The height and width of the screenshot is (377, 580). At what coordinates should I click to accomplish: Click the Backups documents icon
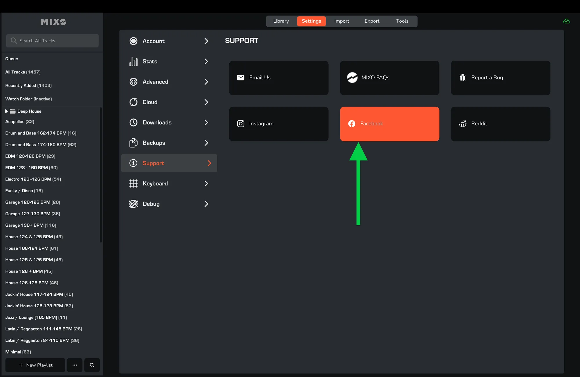(133, 143)
